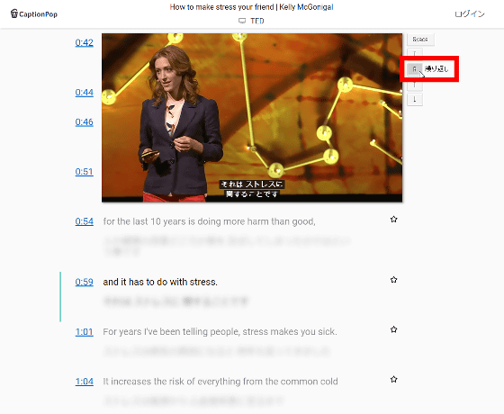Jump to the 1:01 timestamp
This screenshot has width=504, height=414.
[x=85, y=332]
